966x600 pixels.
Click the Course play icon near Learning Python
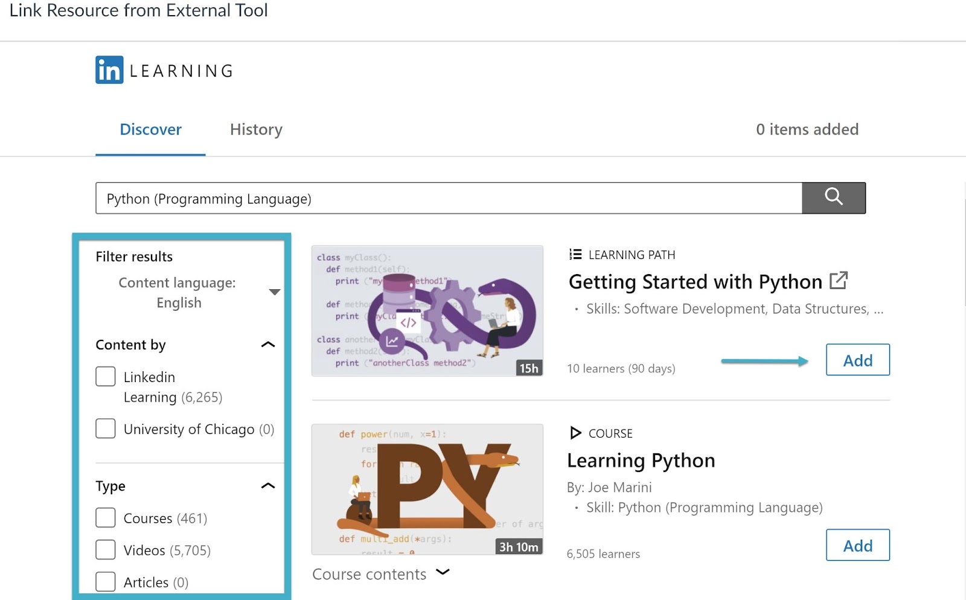click(574, 432)
